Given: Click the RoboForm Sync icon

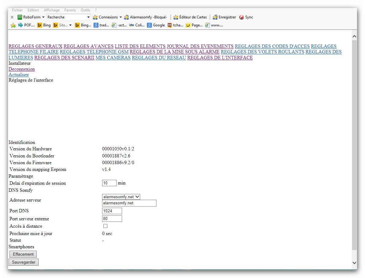Looking at the screenshot, I should pyautogui.click(x=242, y=17).
